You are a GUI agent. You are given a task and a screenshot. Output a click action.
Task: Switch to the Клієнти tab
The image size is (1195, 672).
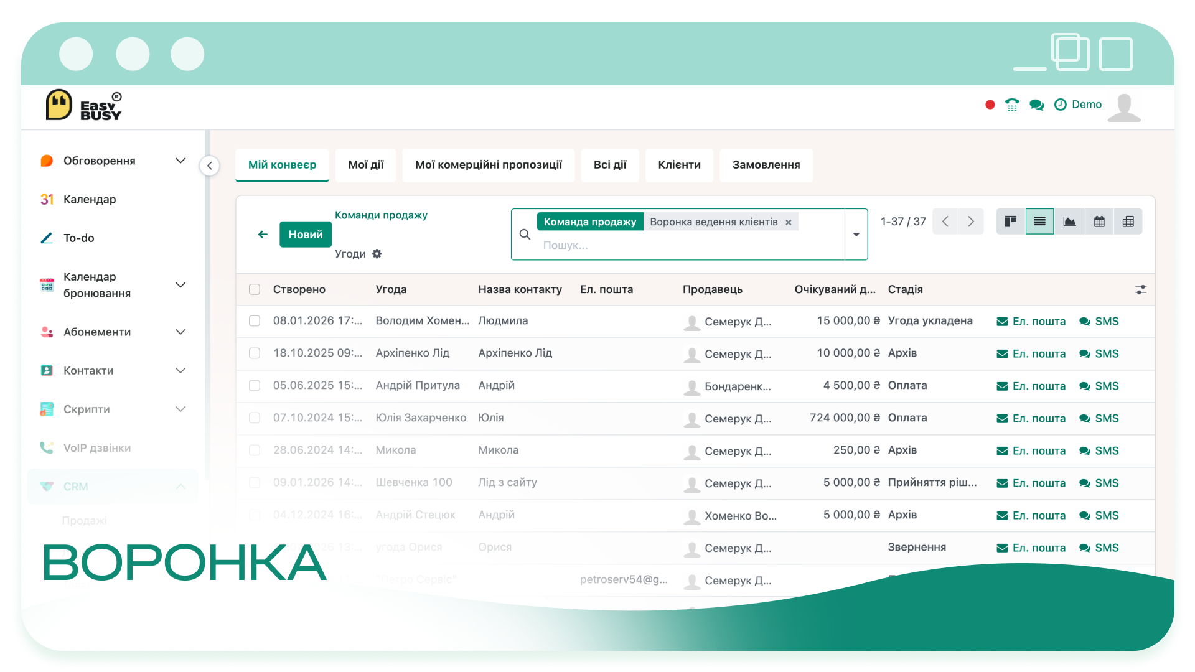679,165
